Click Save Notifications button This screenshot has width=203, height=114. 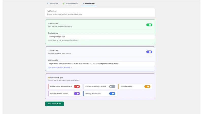pyautogui.click(x=54, y=104)
